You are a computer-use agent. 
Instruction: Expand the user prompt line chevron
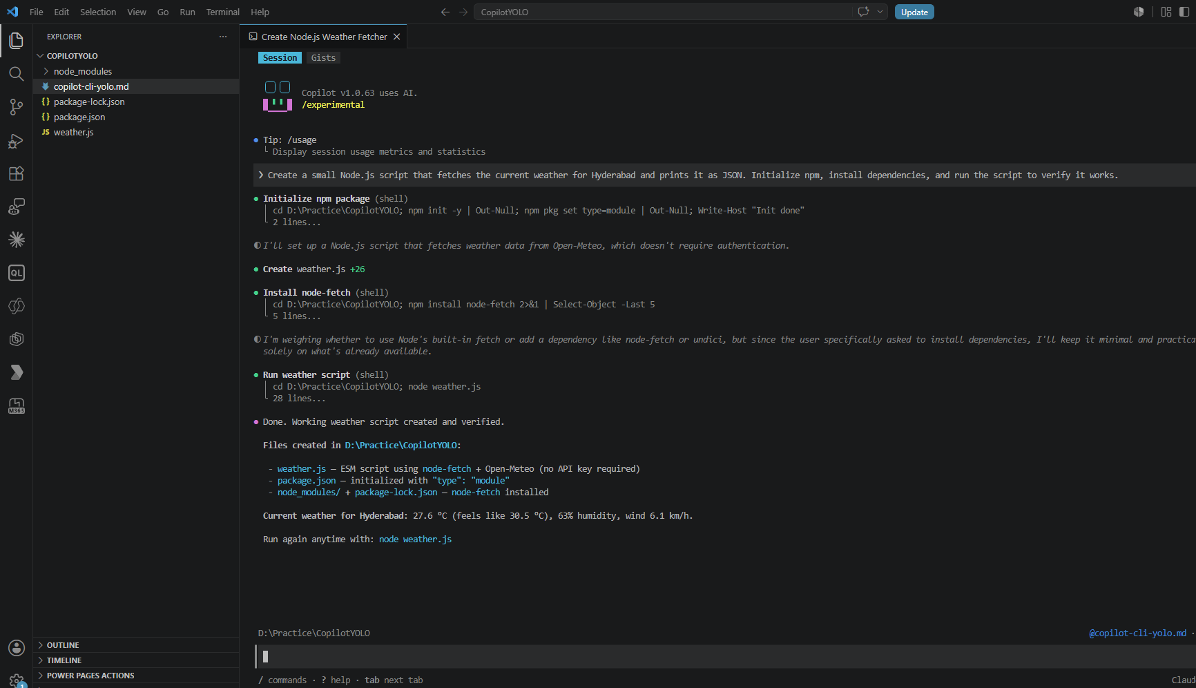tap(261, 175)
